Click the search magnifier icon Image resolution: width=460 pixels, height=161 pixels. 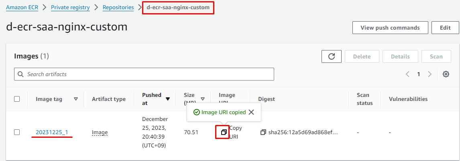(x=21, y=74)
